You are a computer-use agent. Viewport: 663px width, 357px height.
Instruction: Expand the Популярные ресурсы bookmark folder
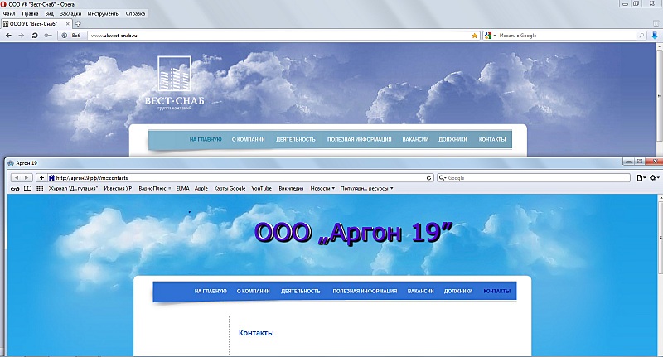tap(366, 188)
